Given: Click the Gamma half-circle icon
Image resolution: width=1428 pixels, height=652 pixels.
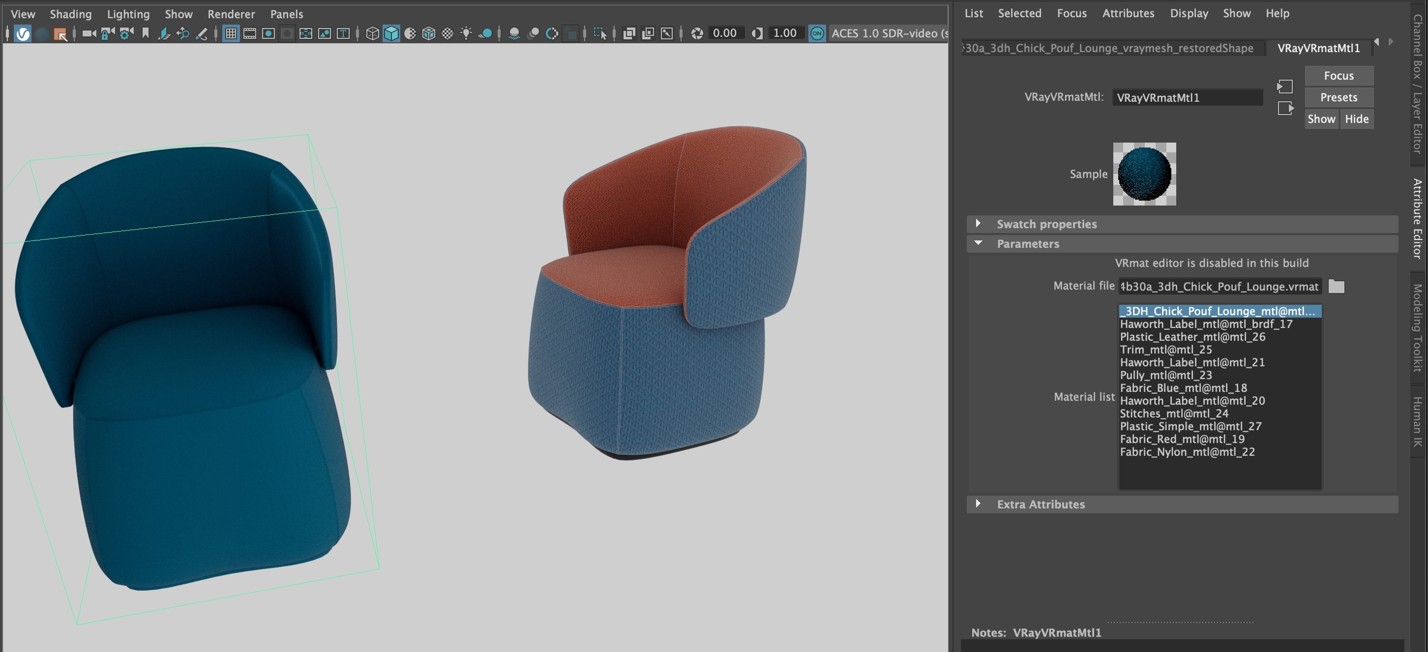Looking at the screenshot, I should [757, 34].
